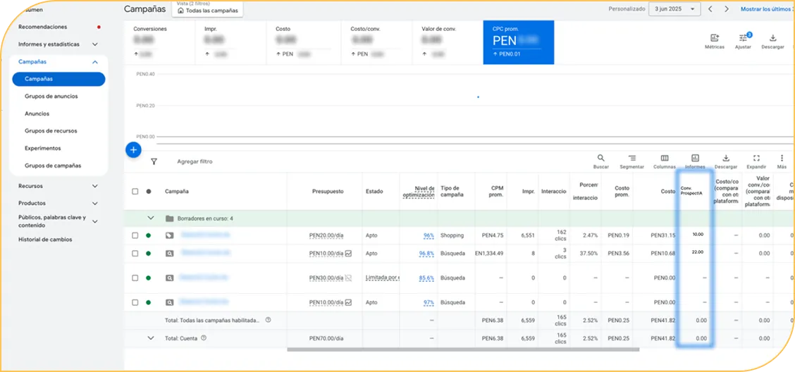This screenshot has width=795, height=372.
Task: Click Mostrar los últimos link
Action: coord(767,9)
